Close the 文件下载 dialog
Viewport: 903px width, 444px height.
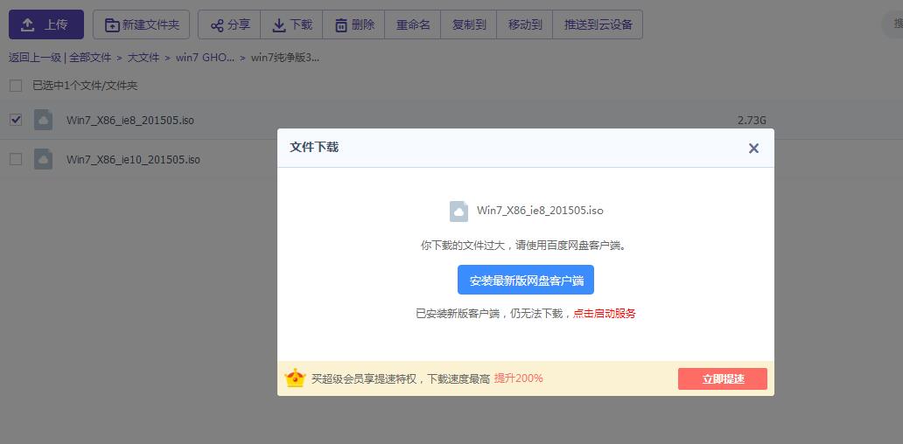753,149
